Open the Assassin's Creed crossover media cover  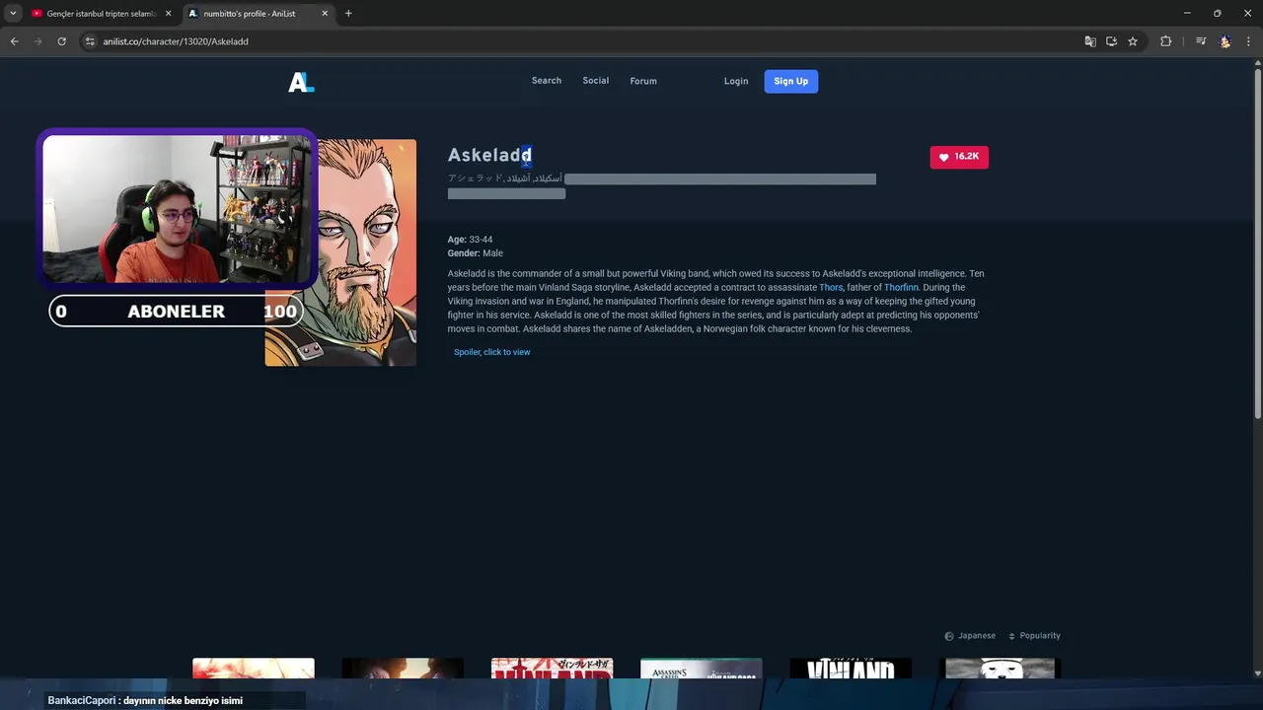(x=702, y=669)
